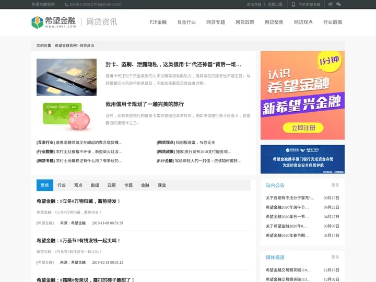The image size is (376, 282).
Task: Open the 网贷观点 navigation item
Action: pyautogui.click(x=303, y=22)
